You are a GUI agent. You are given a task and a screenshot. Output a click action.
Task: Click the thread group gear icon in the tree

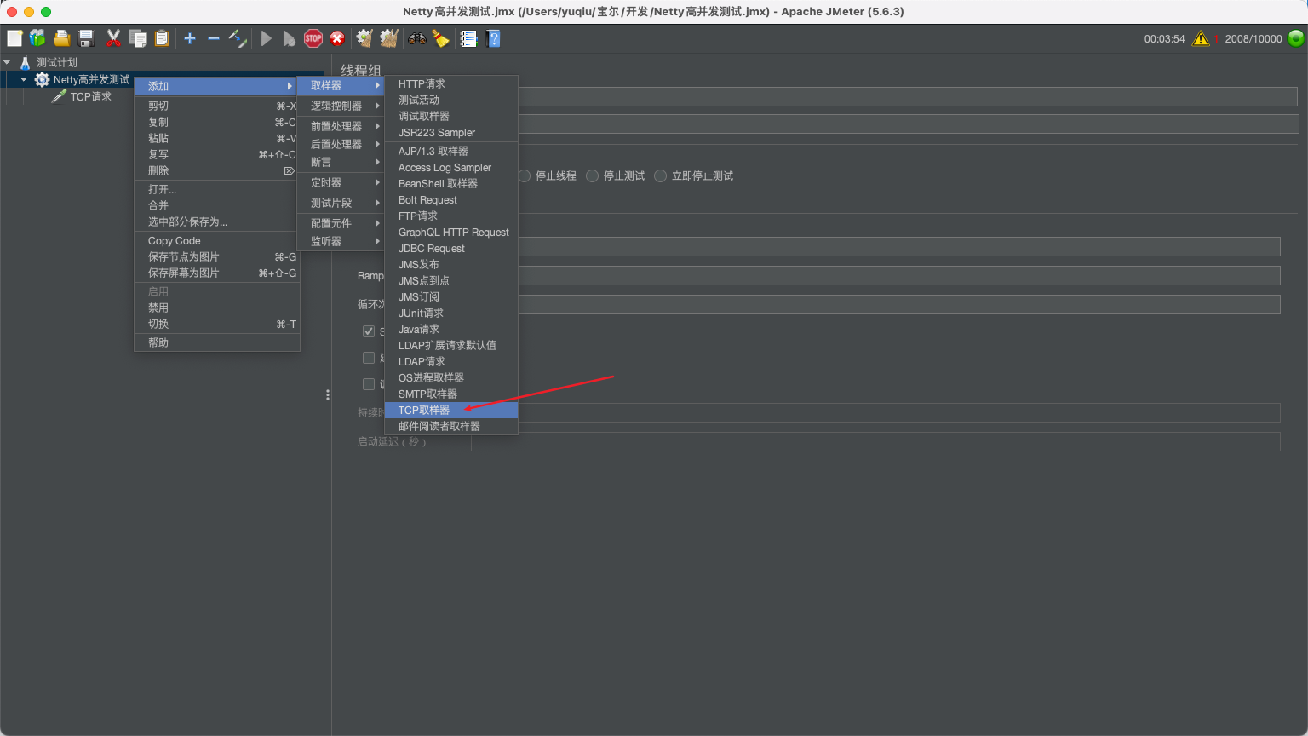pyautogui.click(x=42, y=79)
